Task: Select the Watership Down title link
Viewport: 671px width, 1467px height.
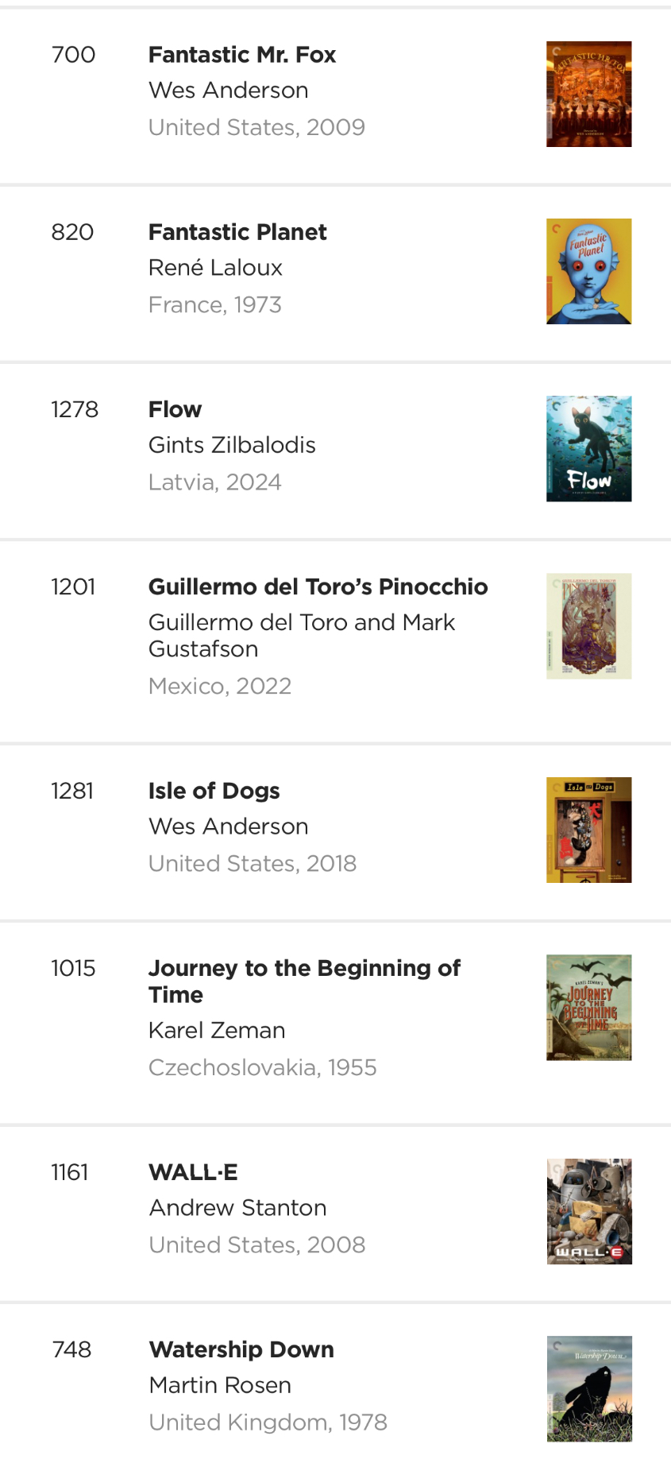Action: click(241, 1349)
